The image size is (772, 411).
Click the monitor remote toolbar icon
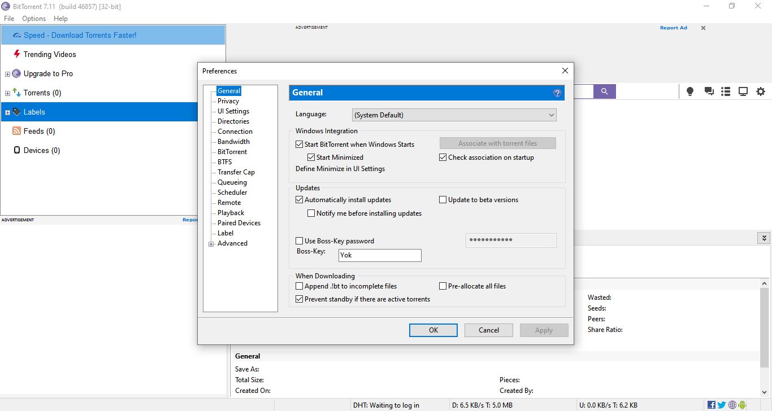point(743,91)
